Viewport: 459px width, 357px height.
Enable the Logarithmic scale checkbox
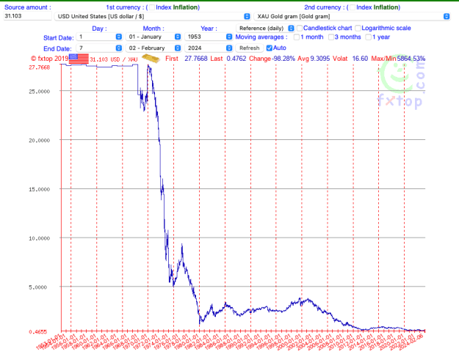pyautogui.click(x=358, y=29)
